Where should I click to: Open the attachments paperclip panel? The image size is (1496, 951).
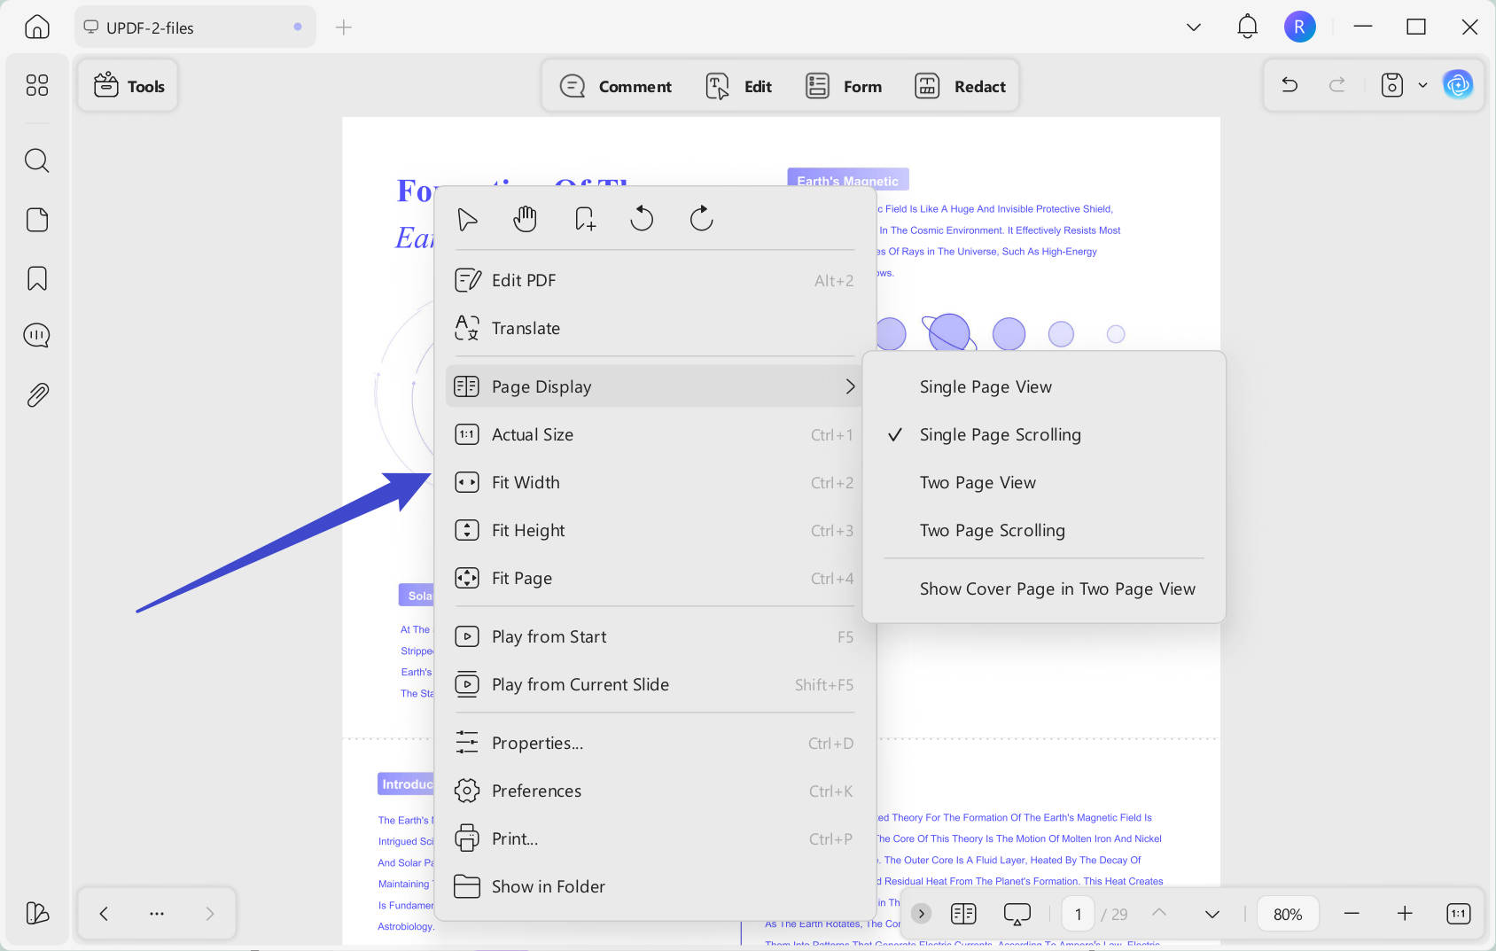pos(36,394)
